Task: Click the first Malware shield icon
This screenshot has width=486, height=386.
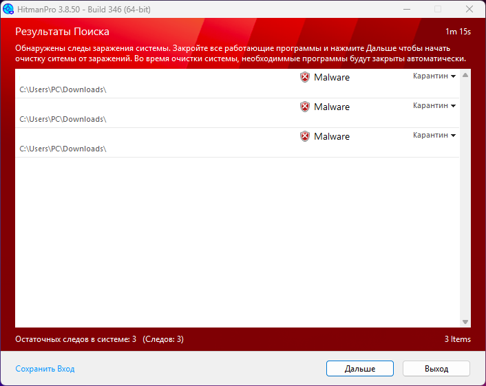Action: (305, 77)
